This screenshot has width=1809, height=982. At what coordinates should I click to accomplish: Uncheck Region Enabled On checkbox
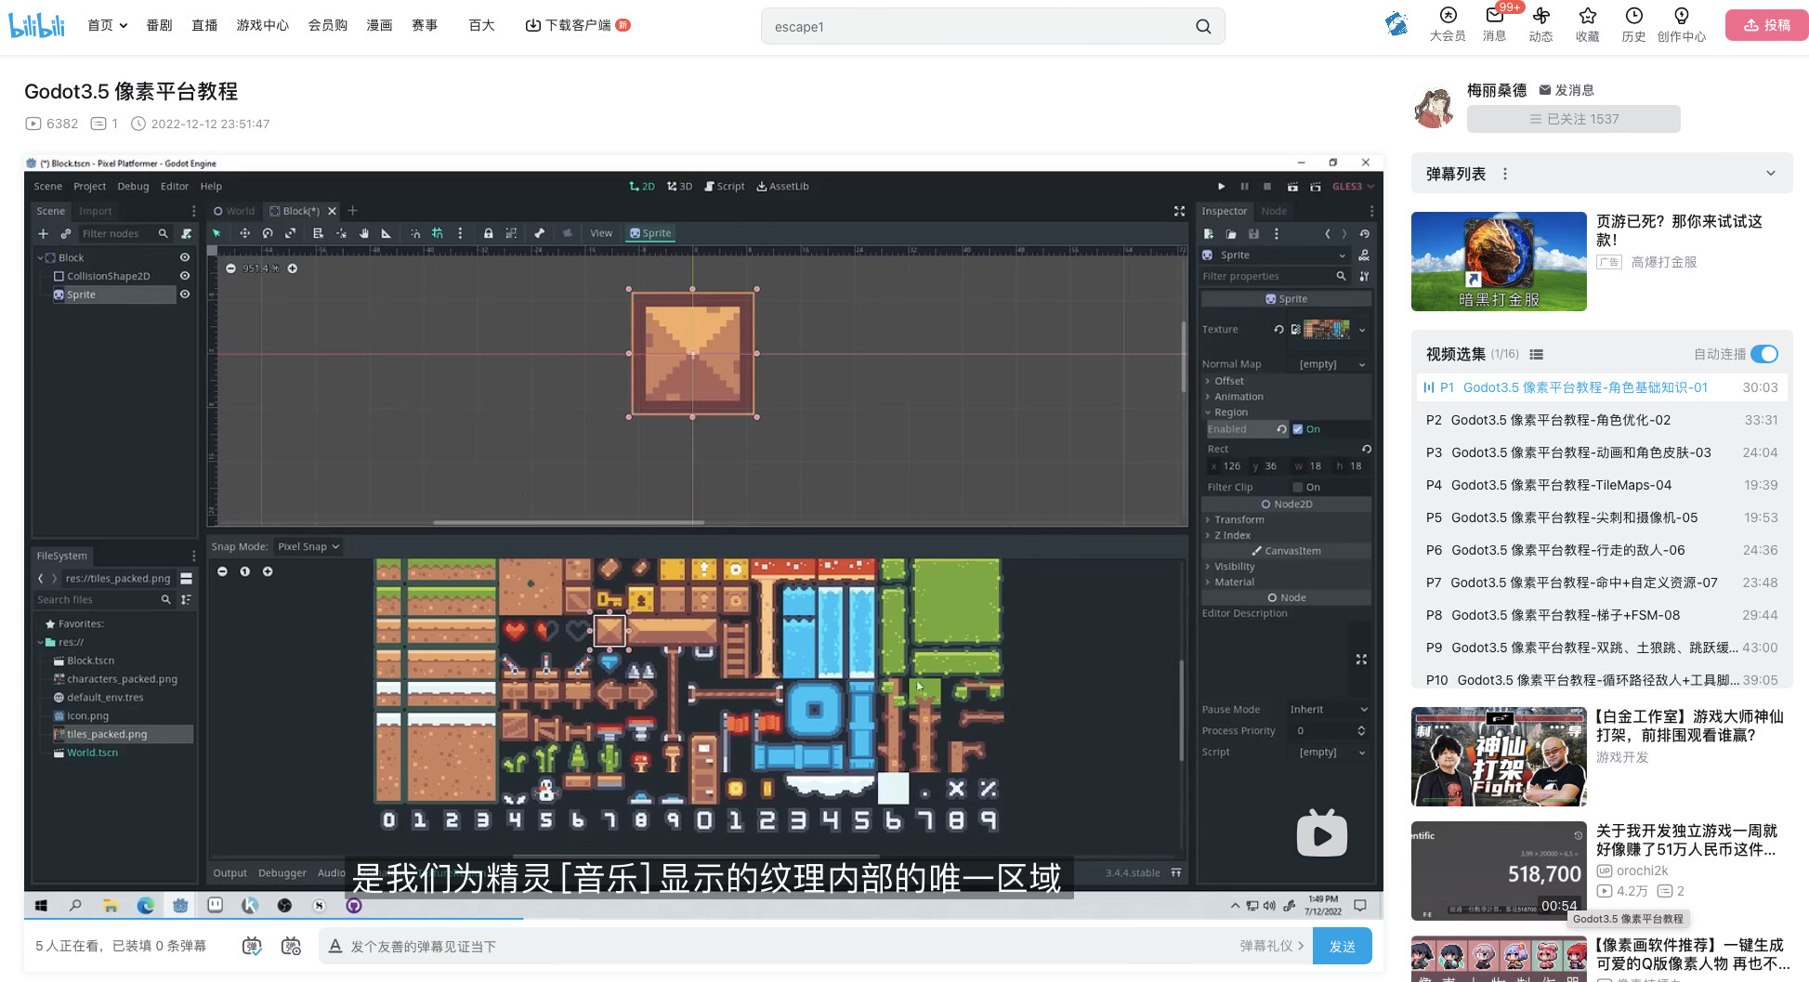(x=1298, y=429)
